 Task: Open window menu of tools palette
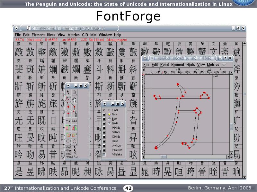coord(68,85)
